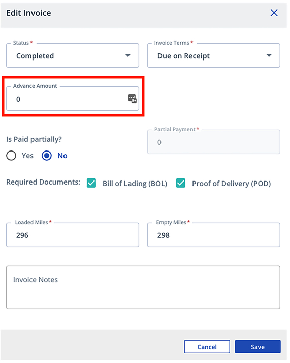Image resolution: width=290 pixels, height=363 pixels.
Task: Click the Advance Amount input field
Action: (x=73, y=99)
